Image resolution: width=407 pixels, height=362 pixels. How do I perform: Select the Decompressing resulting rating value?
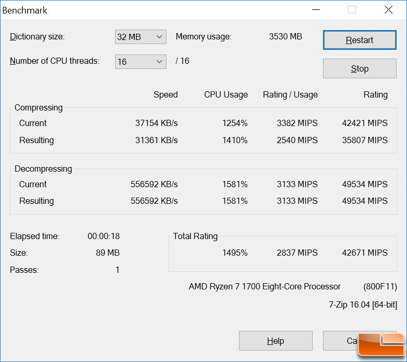click(364, 201)
